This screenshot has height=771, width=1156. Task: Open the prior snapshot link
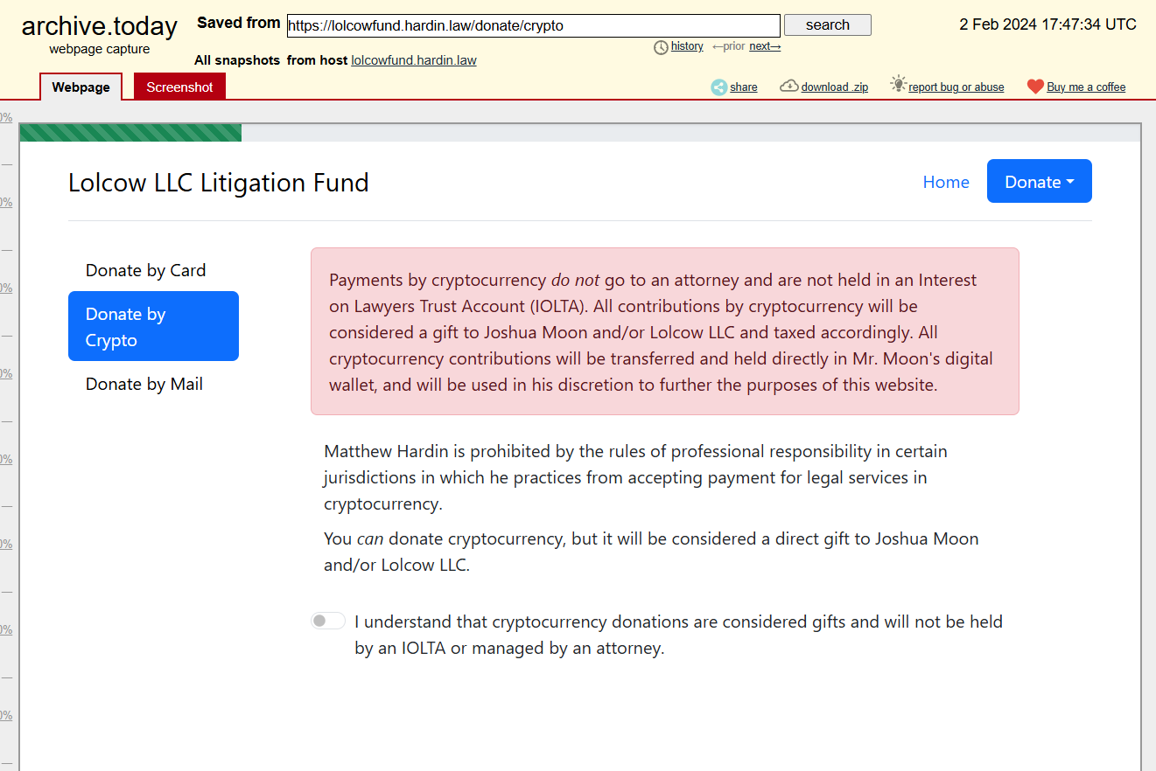click(x=729, y=46)
